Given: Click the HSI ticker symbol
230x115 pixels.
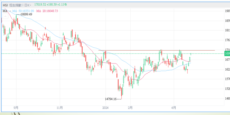Looking at the screenshot, I should (5, 5).
